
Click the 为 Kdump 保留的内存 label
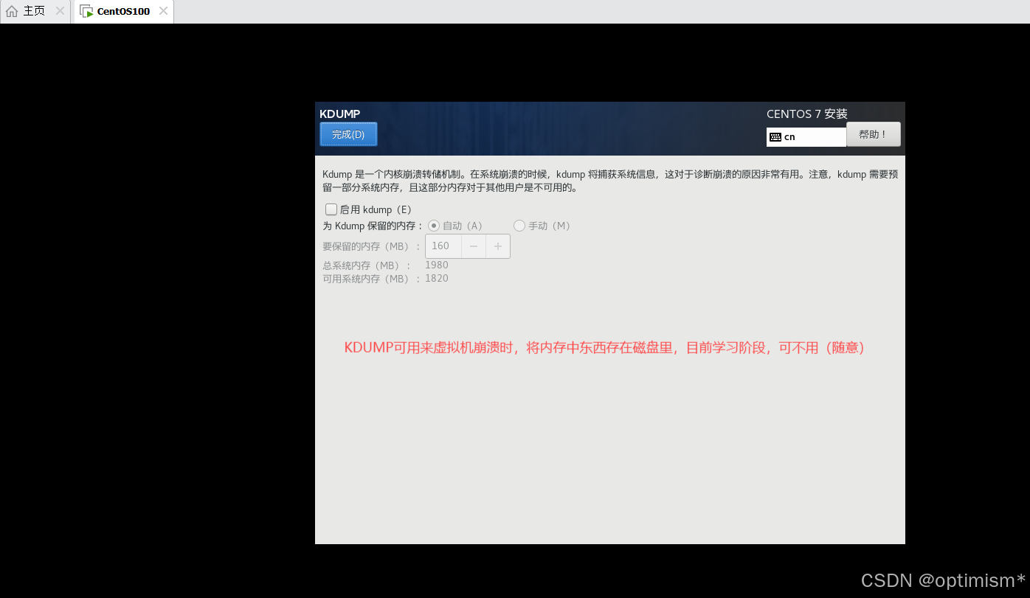click(373, 226)
